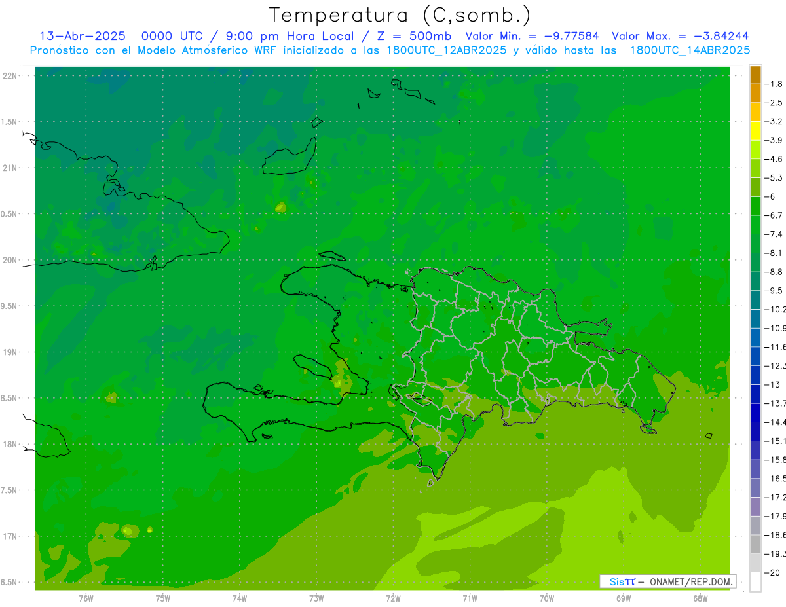Click the "-9.5" color scale value
Image resolution: width=786 pixels, height=607 pixels.
click(x=773, y=291)
